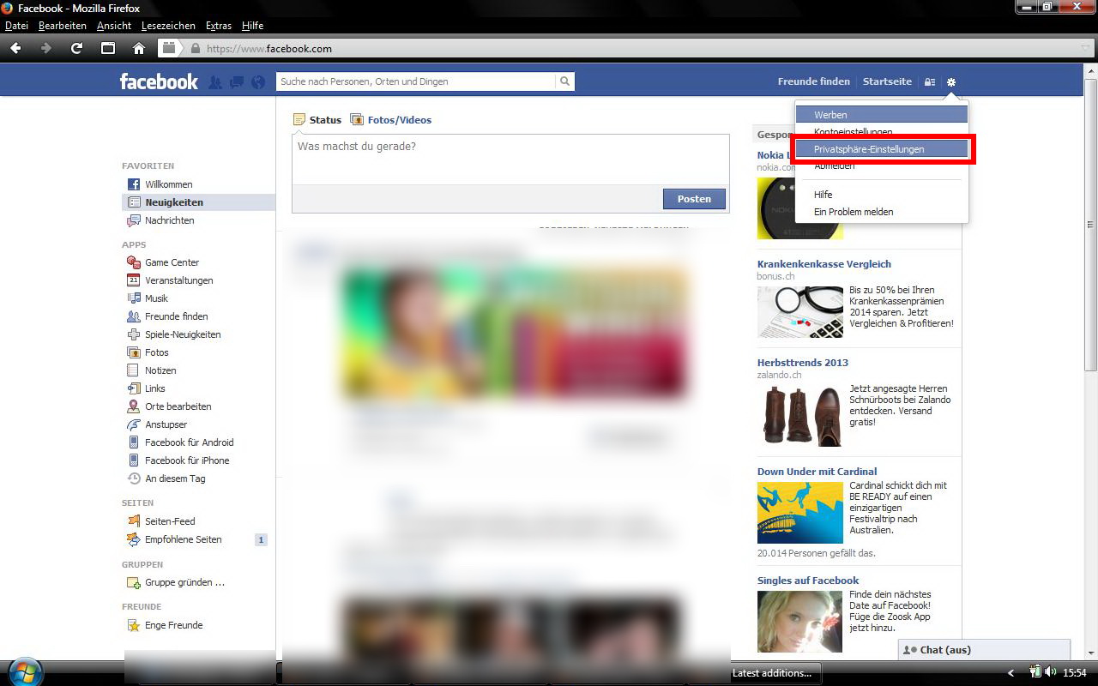Viewport: 1098px width, 686px height.
Task: Click the Zalando boots ad image
Action: pyautogui.click(x=800, y=414)
